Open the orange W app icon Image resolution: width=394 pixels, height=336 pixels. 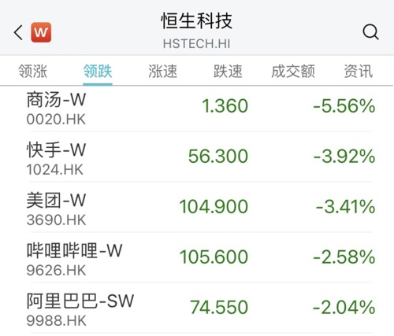click(41, 32)
